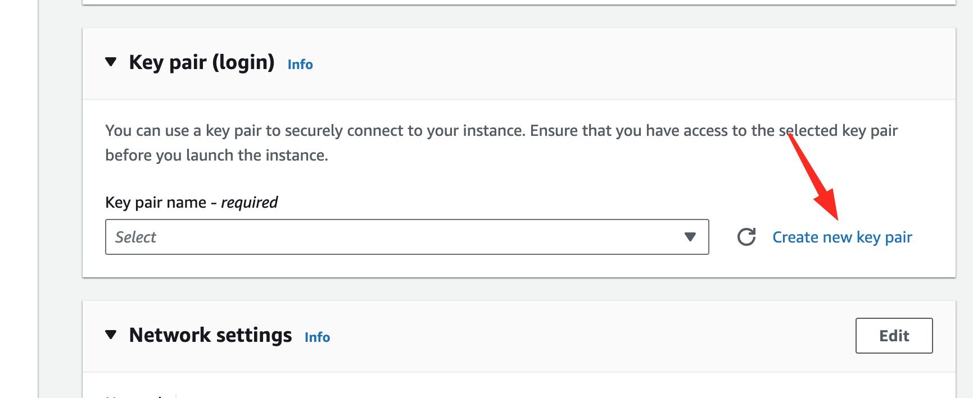Collapse the Network settings section
This screenshot has width=973, height=398.
tap(111, 335)
